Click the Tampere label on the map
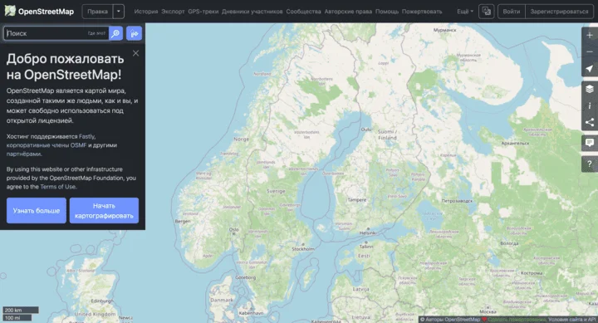 click(x=357, y=200)
